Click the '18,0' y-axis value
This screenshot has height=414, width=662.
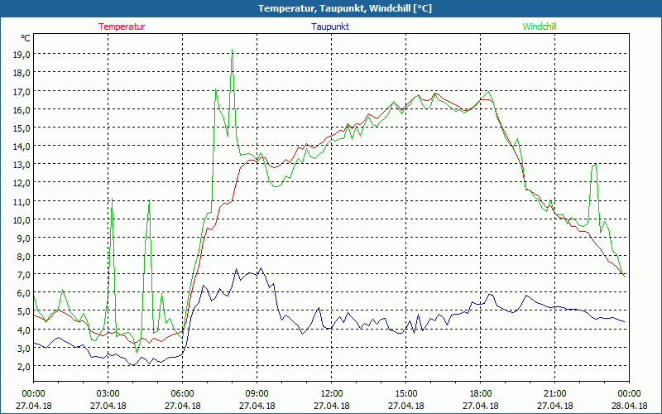coord(22,72)
